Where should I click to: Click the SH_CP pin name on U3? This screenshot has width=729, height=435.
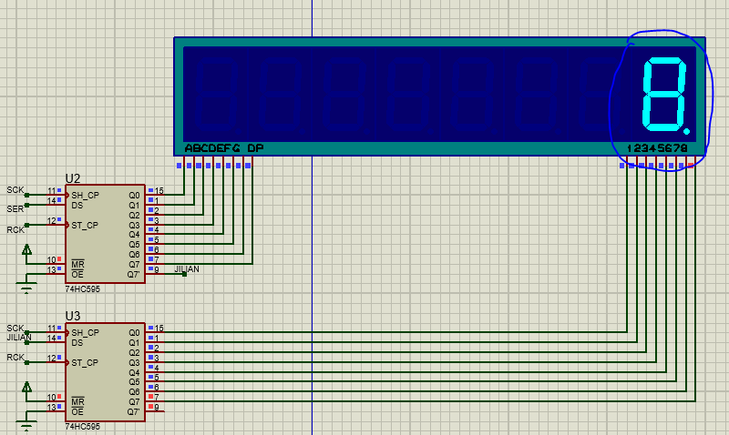[x=85, y=332]
